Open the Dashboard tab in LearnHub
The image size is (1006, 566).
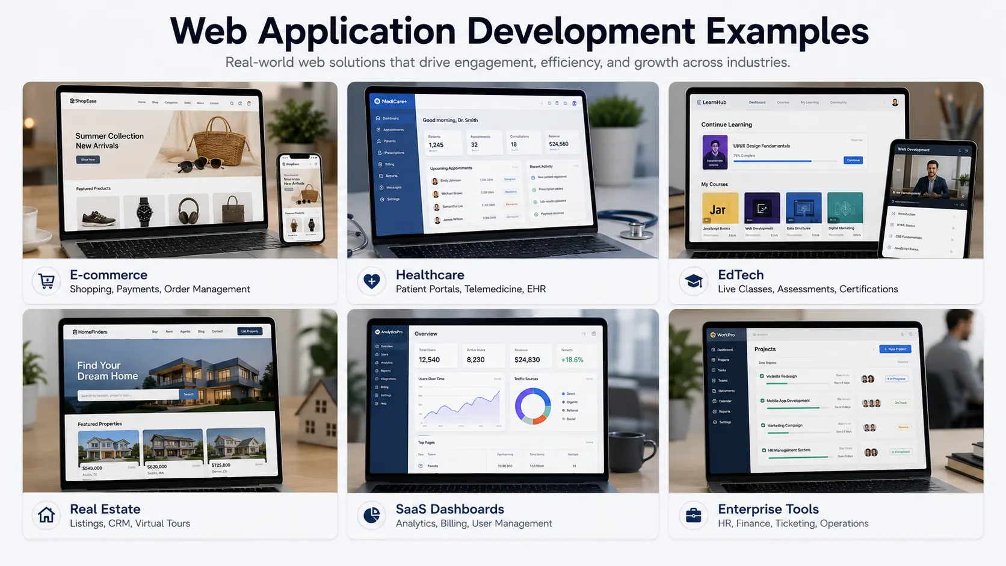tap(757, 102)
